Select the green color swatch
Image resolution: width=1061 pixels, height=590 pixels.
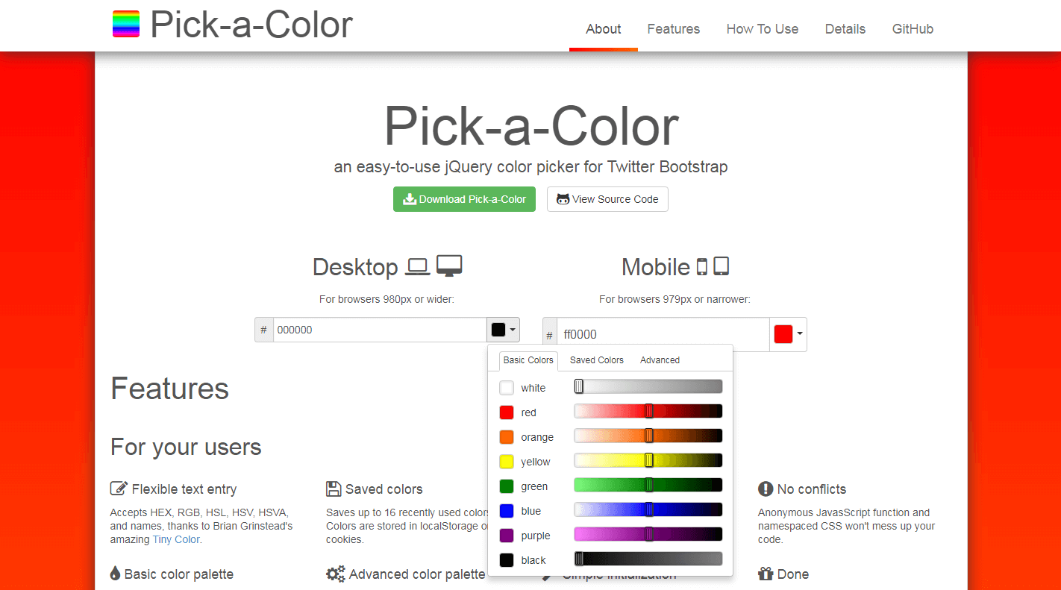507,486
